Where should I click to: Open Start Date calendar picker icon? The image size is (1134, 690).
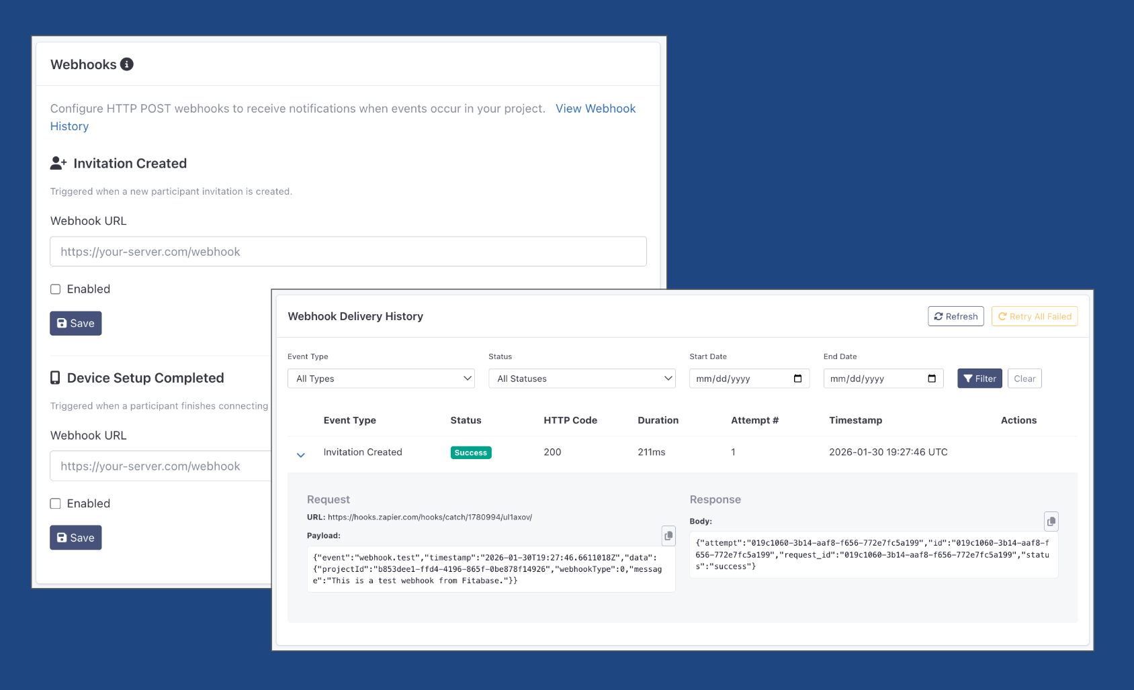797,379
